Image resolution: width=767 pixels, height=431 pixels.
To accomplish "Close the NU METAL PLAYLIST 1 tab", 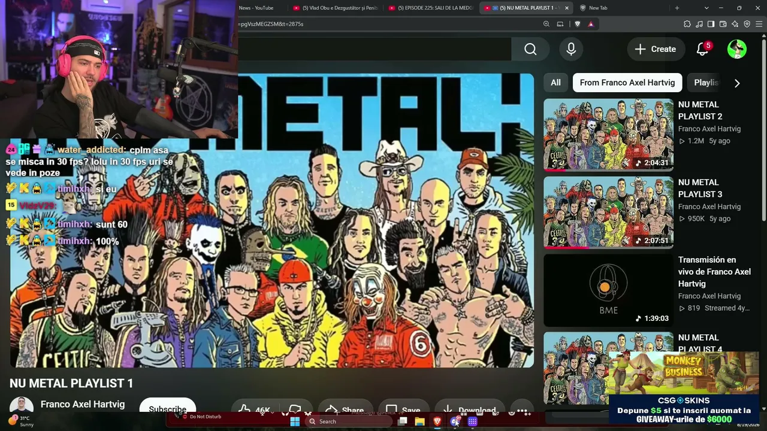I will 566,8.
